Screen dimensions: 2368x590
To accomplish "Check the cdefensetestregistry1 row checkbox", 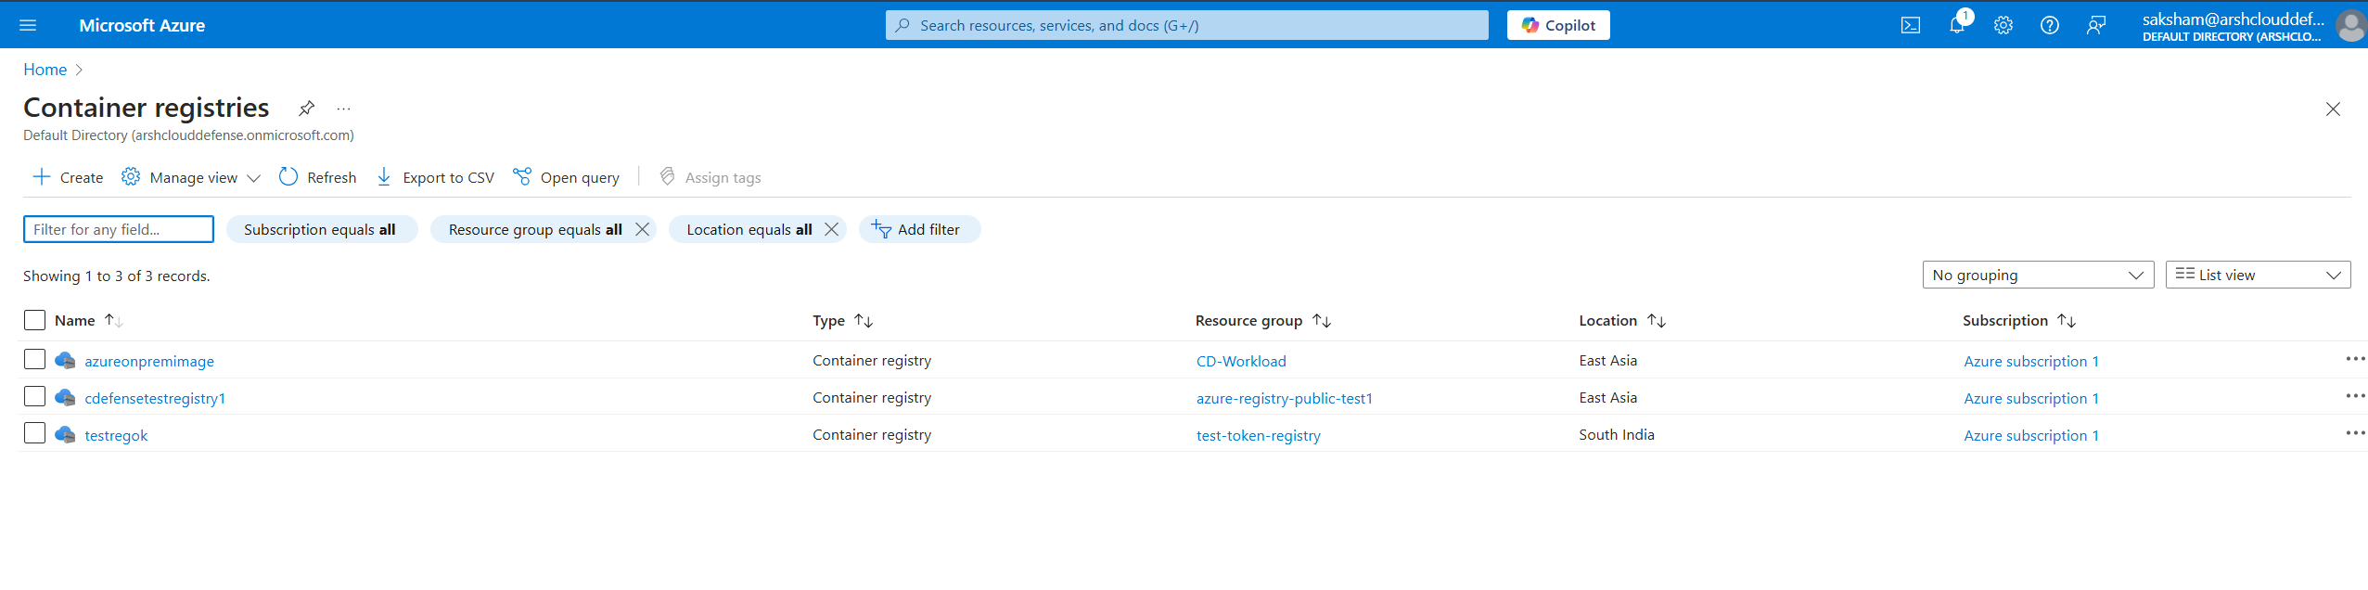I will 34,396.
